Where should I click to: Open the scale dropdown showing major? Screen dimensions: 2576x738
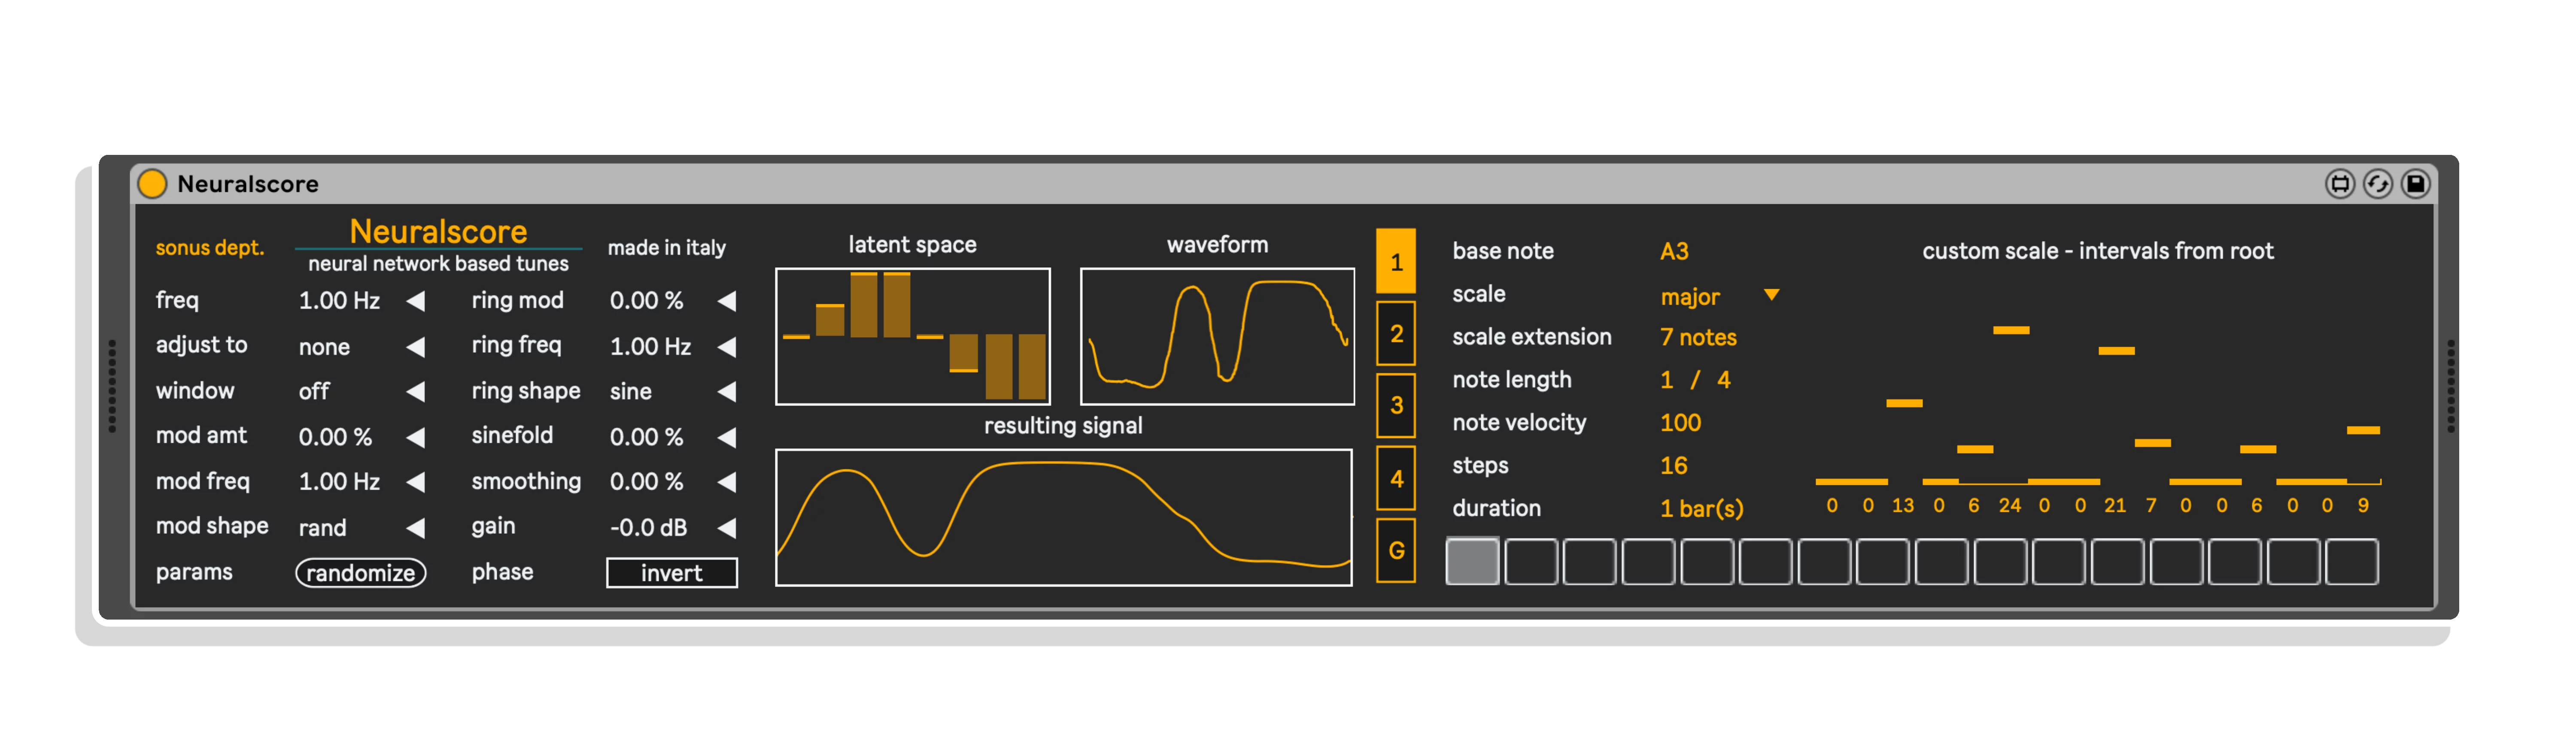coord(1719,297)
